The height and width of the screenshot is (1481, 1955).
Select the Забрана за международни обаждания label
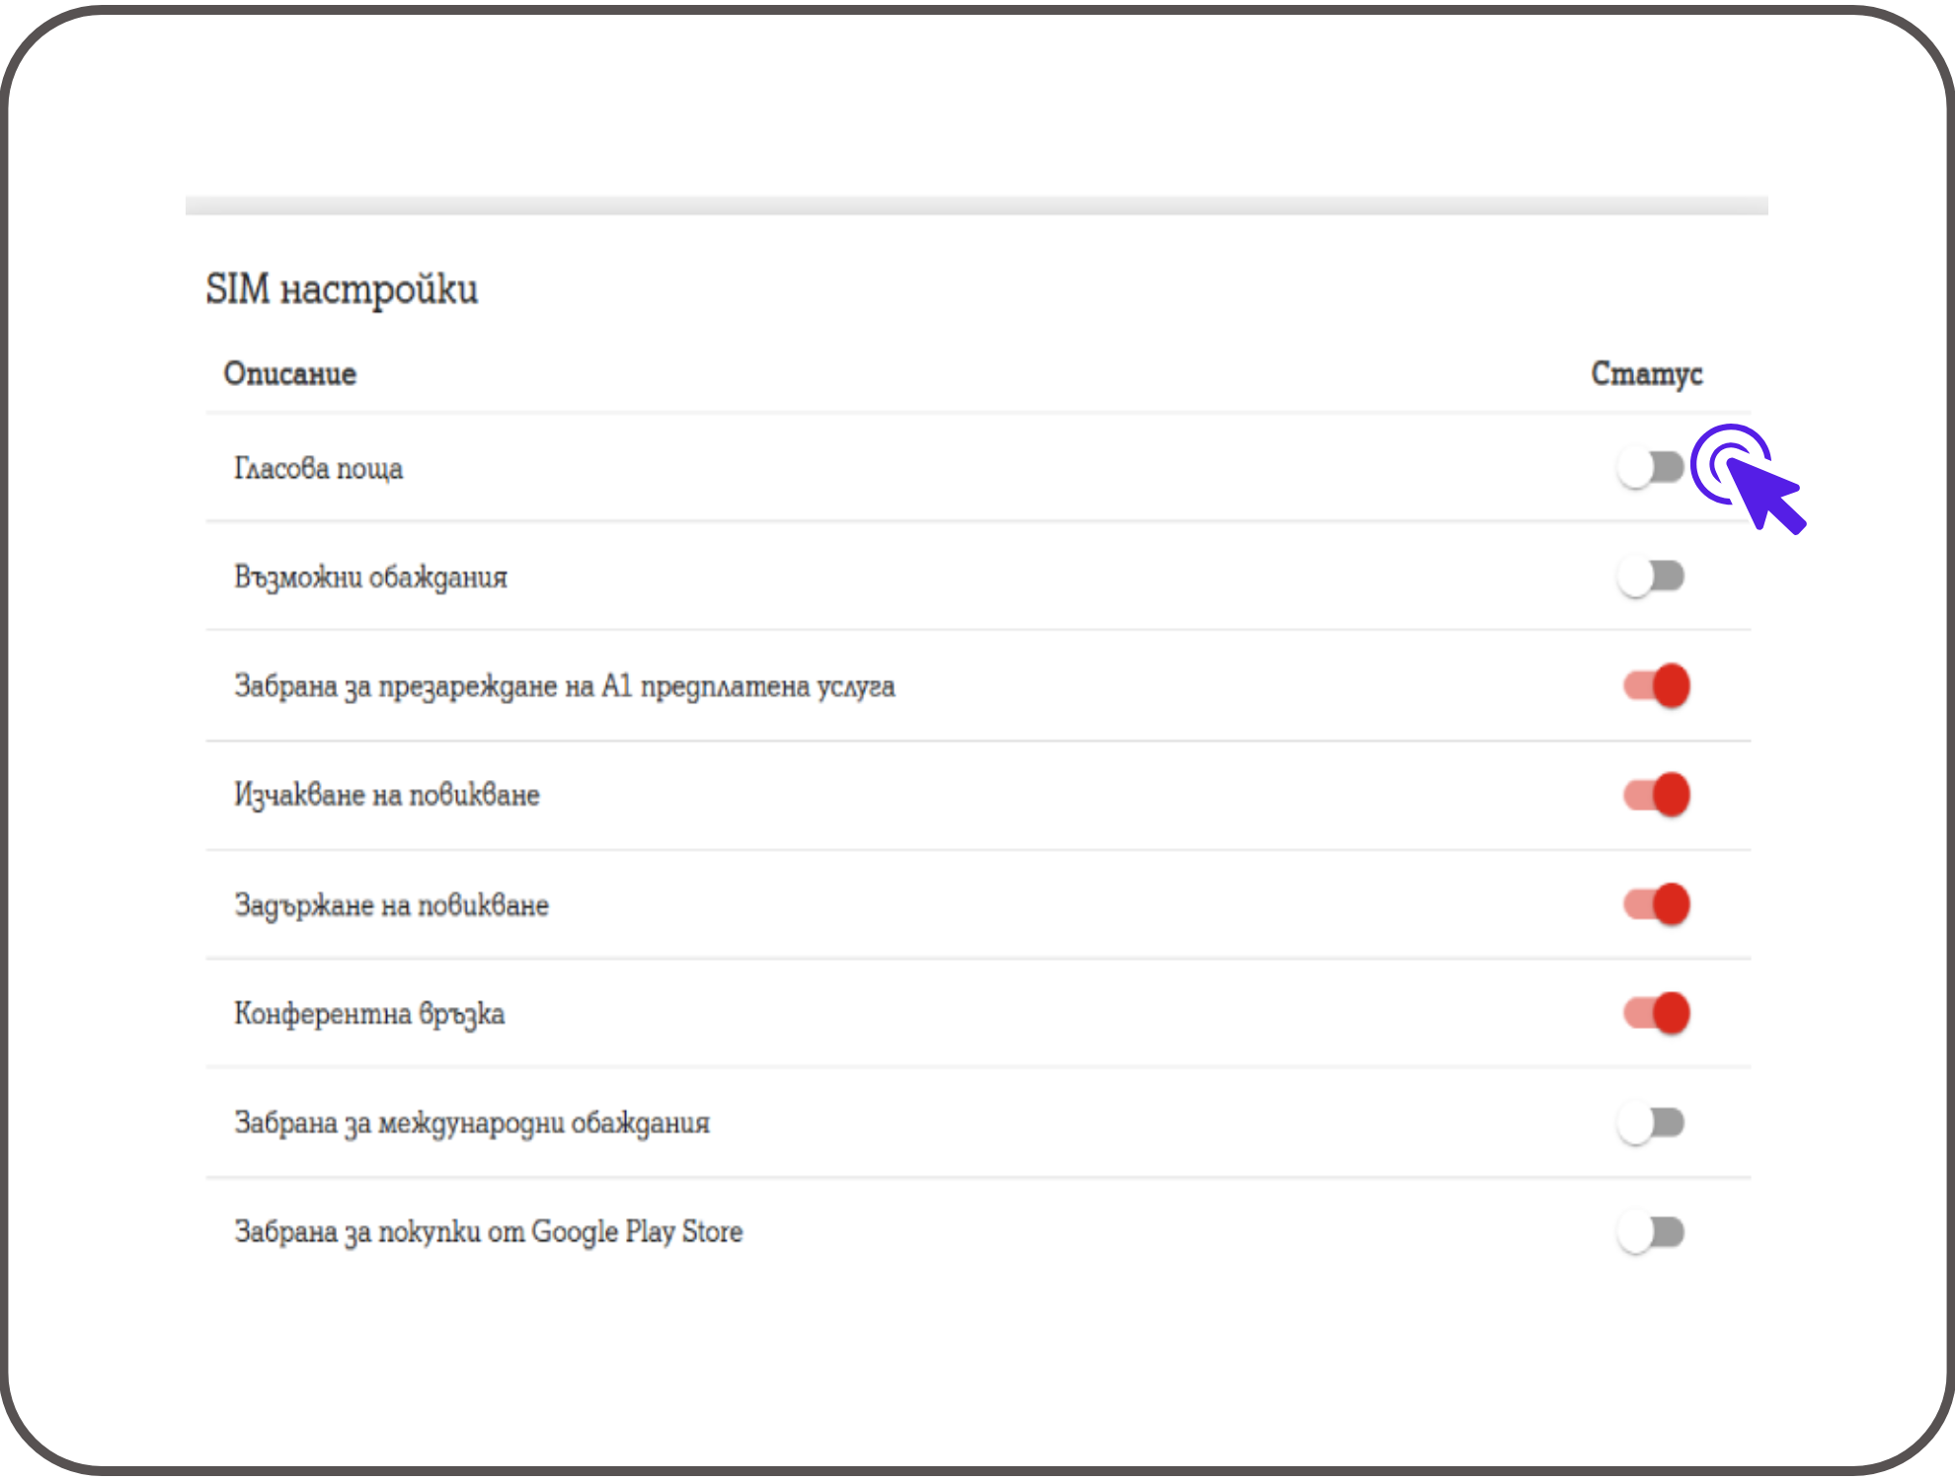(x=472, y=1124)
